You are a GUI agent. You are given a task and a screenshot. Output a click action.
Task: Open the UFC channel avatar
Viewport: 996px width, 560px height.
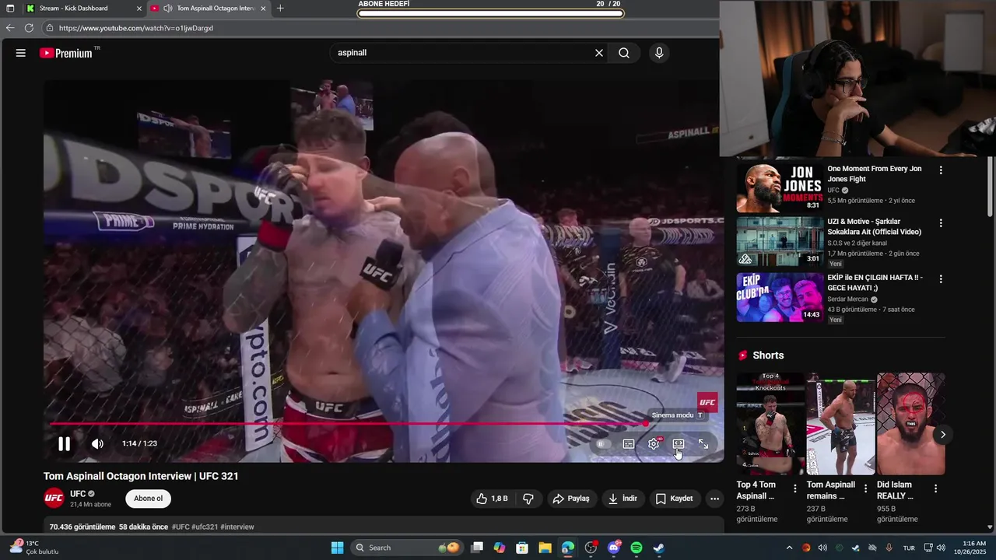click(54, 498)
